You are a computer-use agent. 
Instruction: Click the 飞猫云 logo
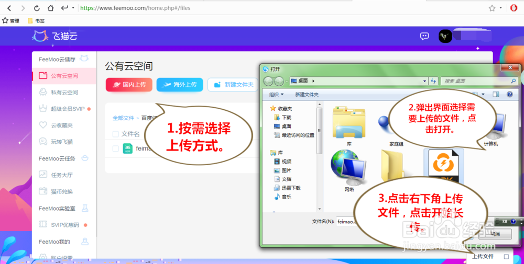pyautogui.click(x=55, y=36)
